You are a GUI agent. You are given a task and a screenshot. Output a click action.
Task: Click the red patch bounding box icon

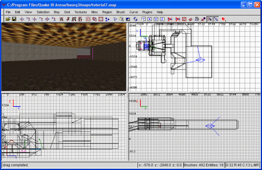pos(184,19)
